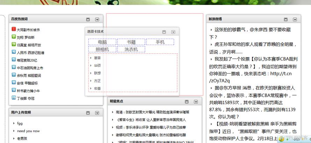The width and height of the screenshot is (311, 143).
Task: Open hot search 安信 甲醛超标
Action: point(27,83)
